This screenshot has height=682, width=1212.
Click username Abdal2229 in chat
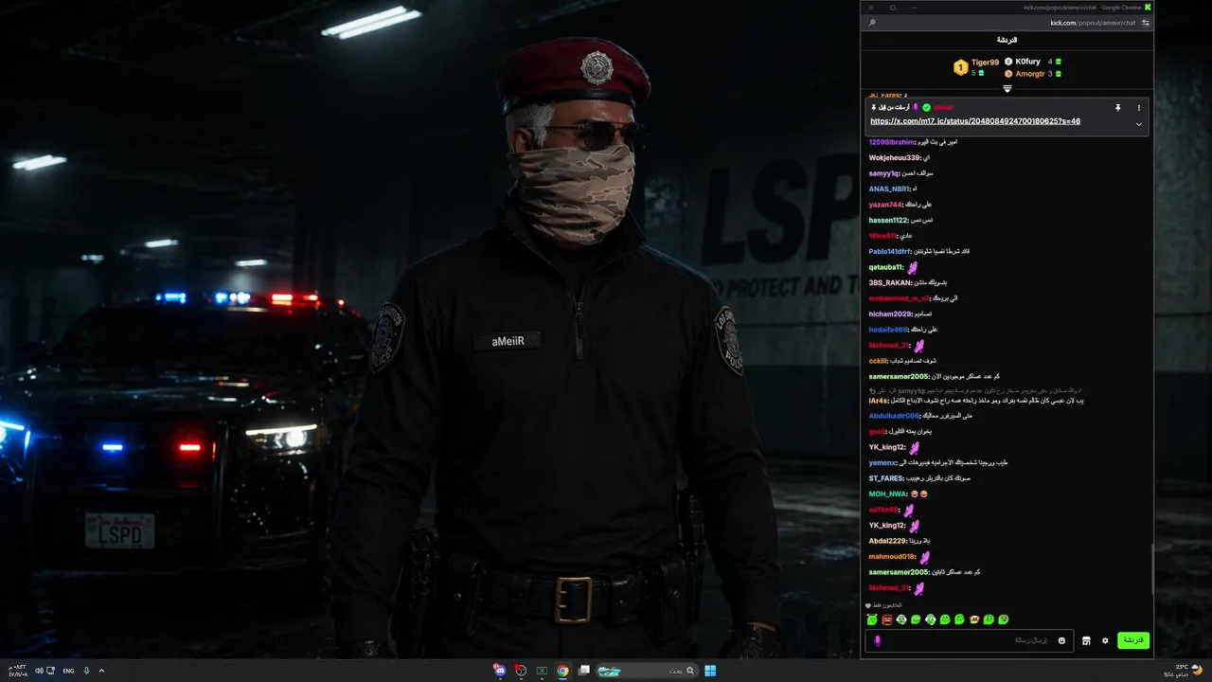887,541
